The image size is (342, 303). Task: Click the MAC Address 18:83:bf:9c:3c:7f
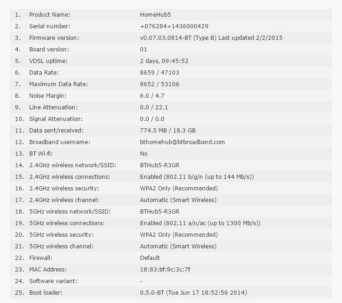(x=165, y=270)
